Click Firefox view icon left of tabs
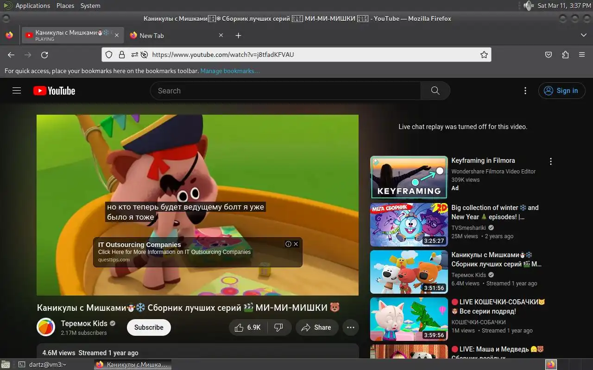 (x=9, y=35)
